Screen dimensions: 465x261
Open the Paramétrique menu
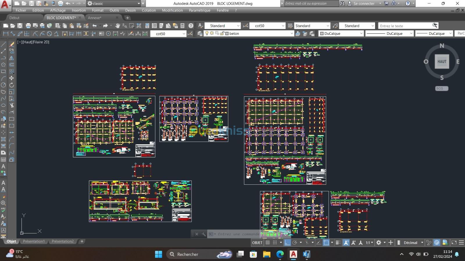coord(200,10)
